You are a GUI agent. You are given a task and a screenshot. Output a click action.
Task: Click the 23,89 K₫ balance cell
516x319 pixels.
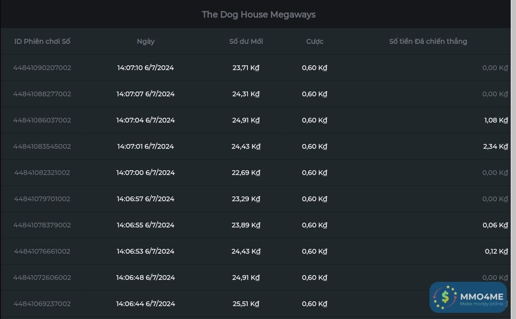[x=246, y=225]
